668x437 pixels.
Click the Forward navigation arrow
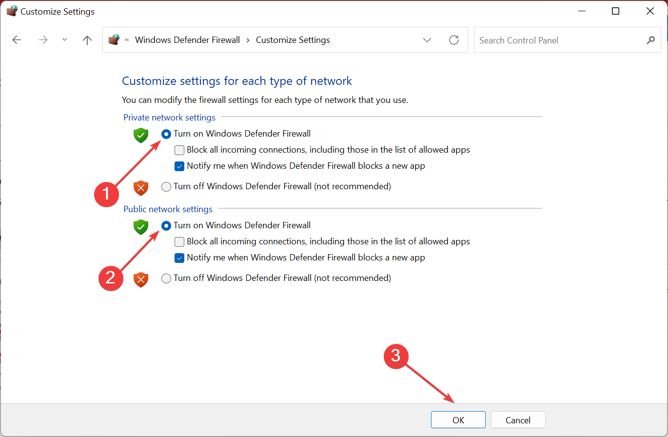coord(43,40)
